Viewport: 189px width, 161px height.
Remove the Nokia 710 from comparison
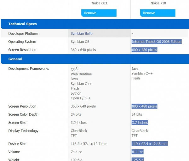tap(157, 13)
